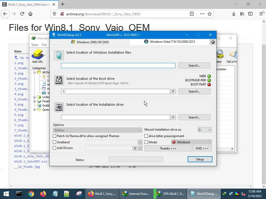Click F format button beside Installation drive field

173,117
